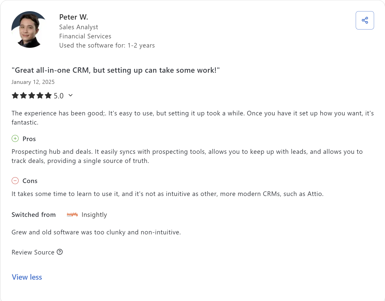Click the red minus icon beside Cons
385x301 pixels.
15,181
